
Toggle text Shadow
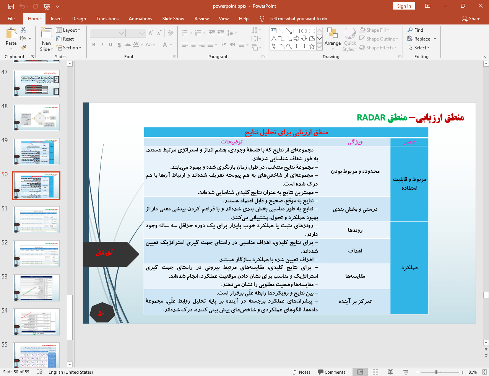coord(119,45)
